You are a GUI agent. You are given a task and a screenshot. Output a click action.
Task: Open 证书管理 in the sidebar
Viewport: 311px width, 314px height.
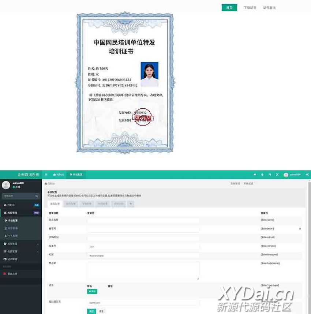click(12, 259)
